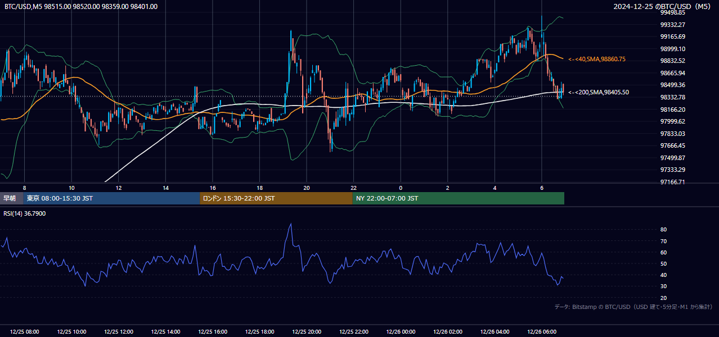The height and width of the screenshot is (337, 719).
Task: Click hour tick 18 under the price chart
Action: [259, 188]
